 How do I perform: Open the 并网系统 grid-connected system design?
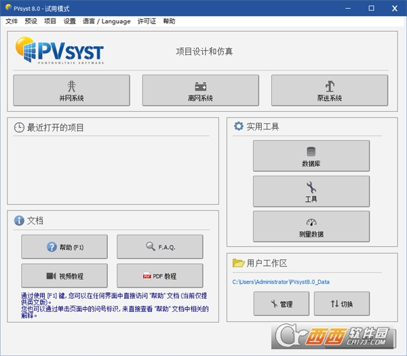click(71, 90)
